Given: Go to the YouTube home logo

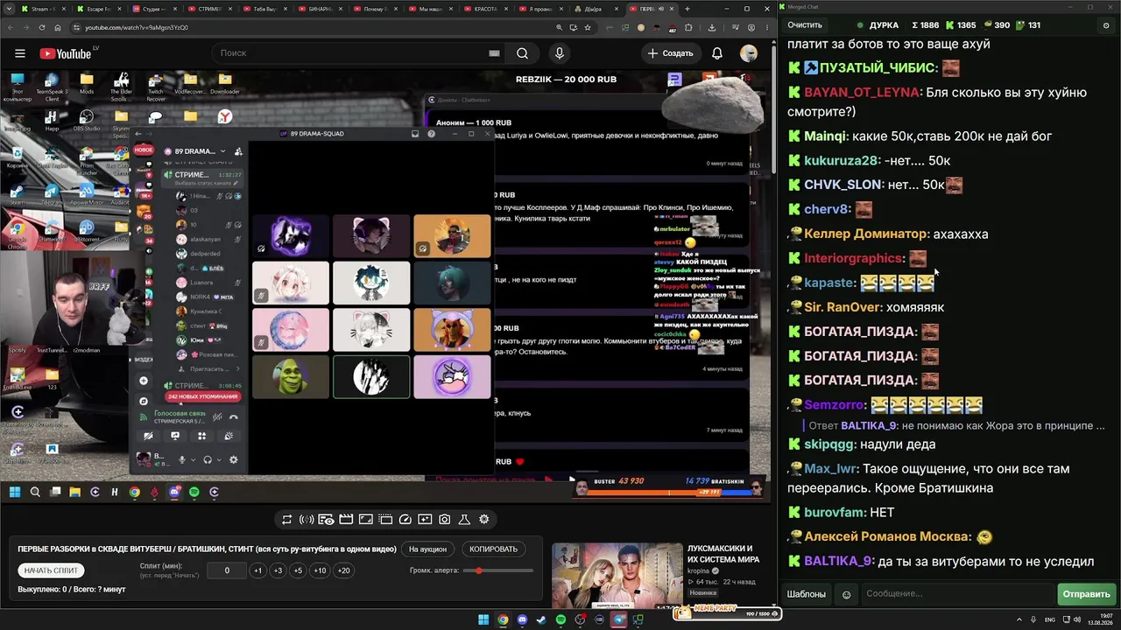Looking at the screenshot, I should click(65, 53).
